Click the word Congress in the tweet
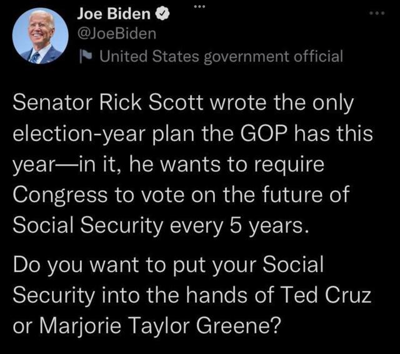Viewport: 400px width, 354px height. (60, 195)
